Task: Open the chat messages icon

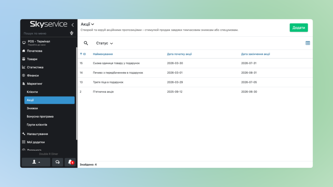Action: point(58,162)
